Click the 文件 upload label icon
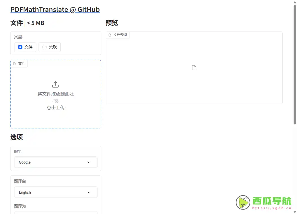The image size is (297, 214). tap(14, 63)
